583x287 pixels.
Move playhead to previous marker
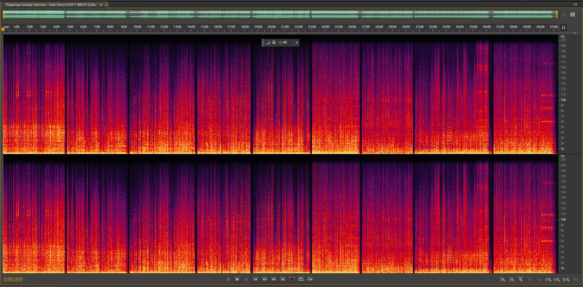point(255,279)
